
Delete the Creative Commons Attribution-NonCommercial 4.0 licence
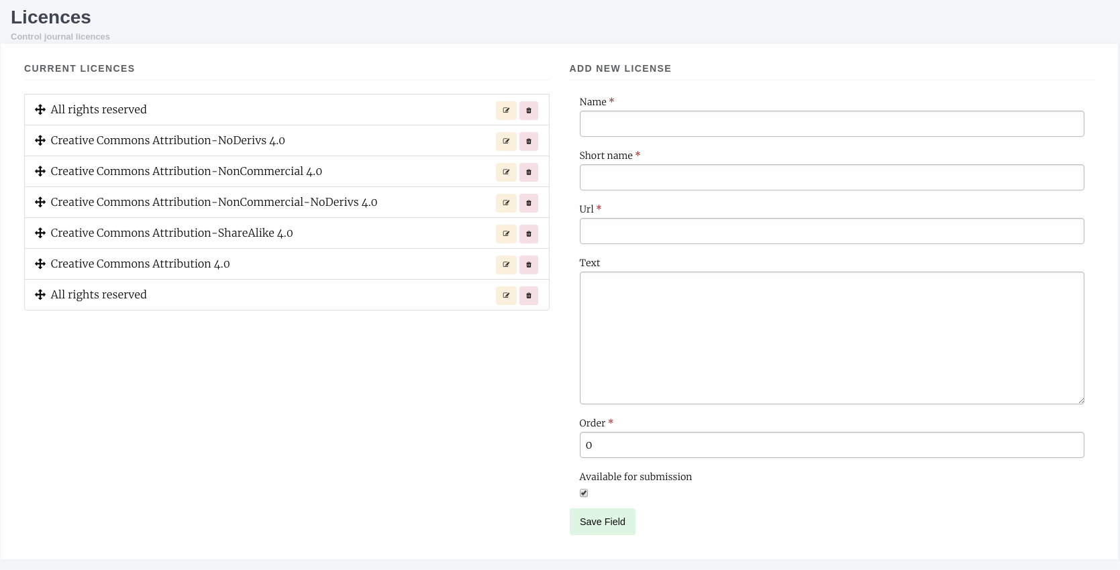click(529, 172)
